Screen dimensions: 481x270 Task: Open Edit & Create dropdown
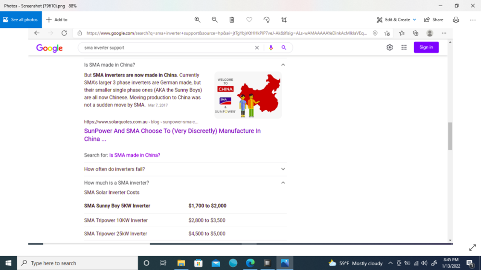[x=396, y=20]
